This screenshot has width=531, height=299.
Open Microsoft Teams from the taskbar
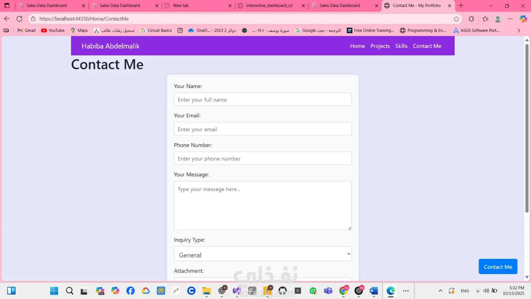pos(328,291)
